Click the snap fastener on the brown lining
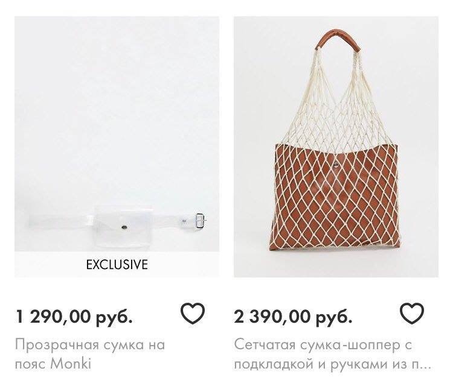 (x=336, y=165)
